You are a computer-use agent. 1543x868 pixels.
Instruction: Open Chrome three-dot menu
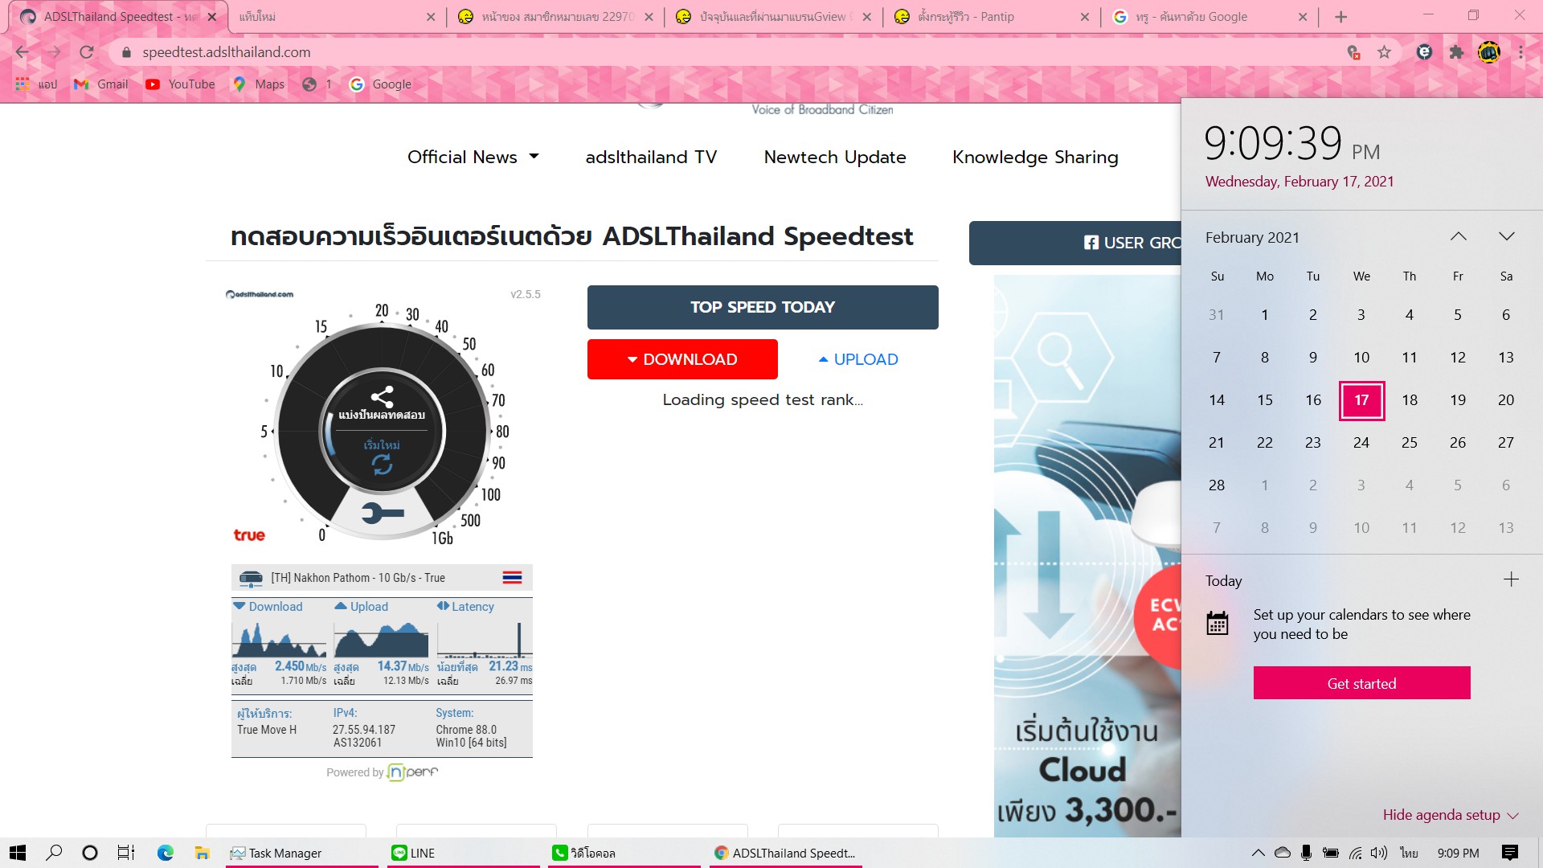[x=1520, y=52]
